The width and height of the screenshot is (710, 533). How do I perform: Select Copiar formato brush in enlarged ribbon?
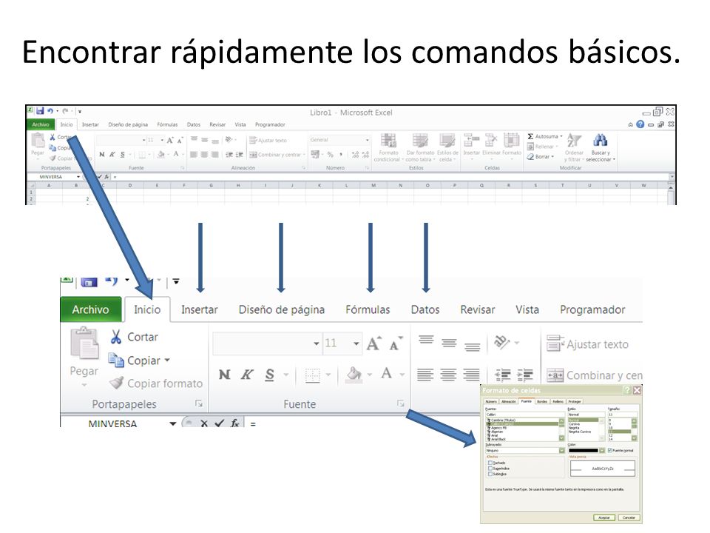[117, 383]
